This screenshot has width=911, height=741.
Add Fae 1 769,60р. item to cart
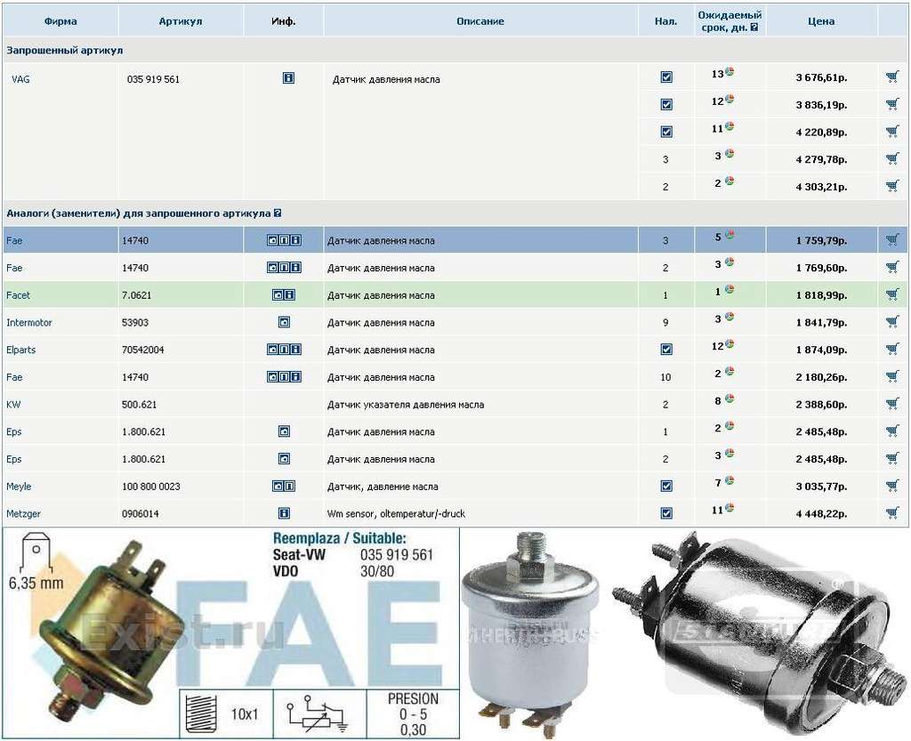pos(892,267)
